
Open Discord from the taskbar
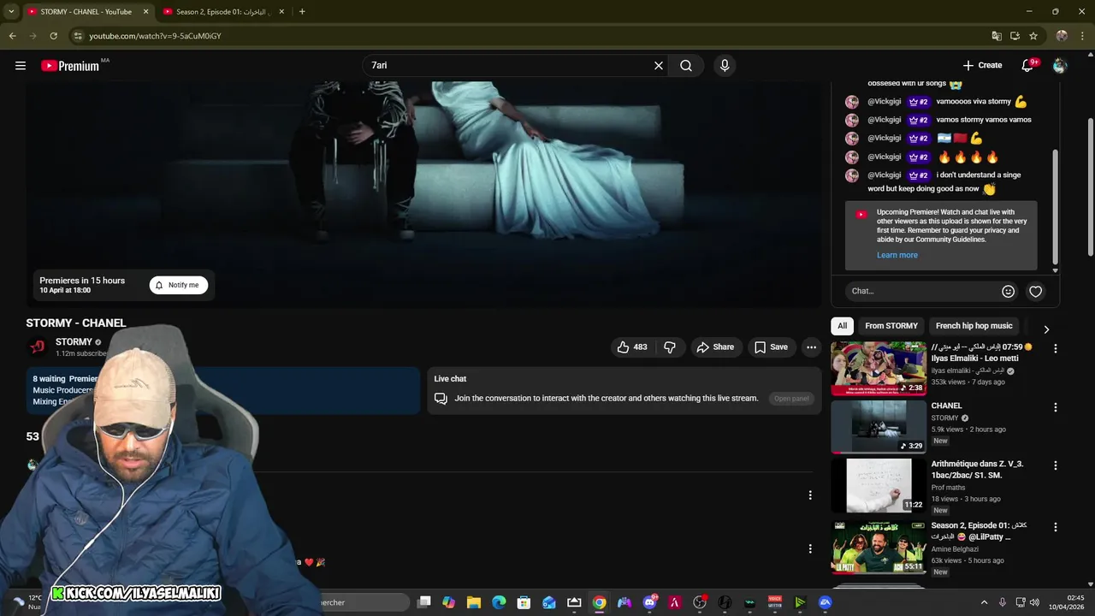coord(649,602)
